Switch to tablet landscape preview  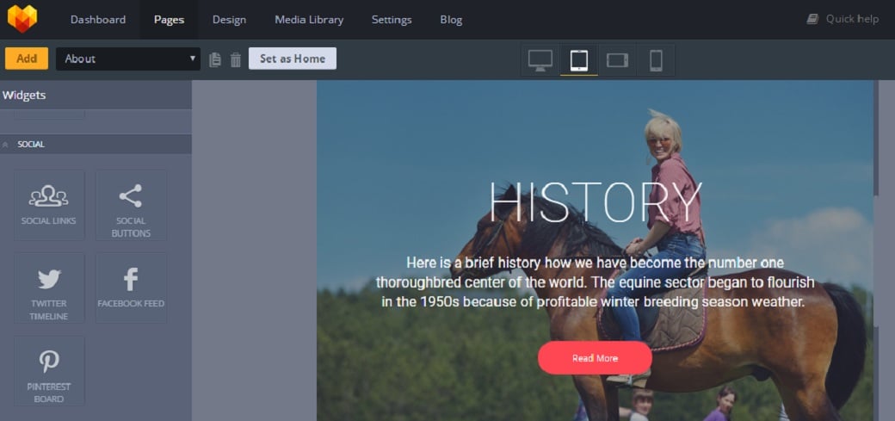click(617, 60)
